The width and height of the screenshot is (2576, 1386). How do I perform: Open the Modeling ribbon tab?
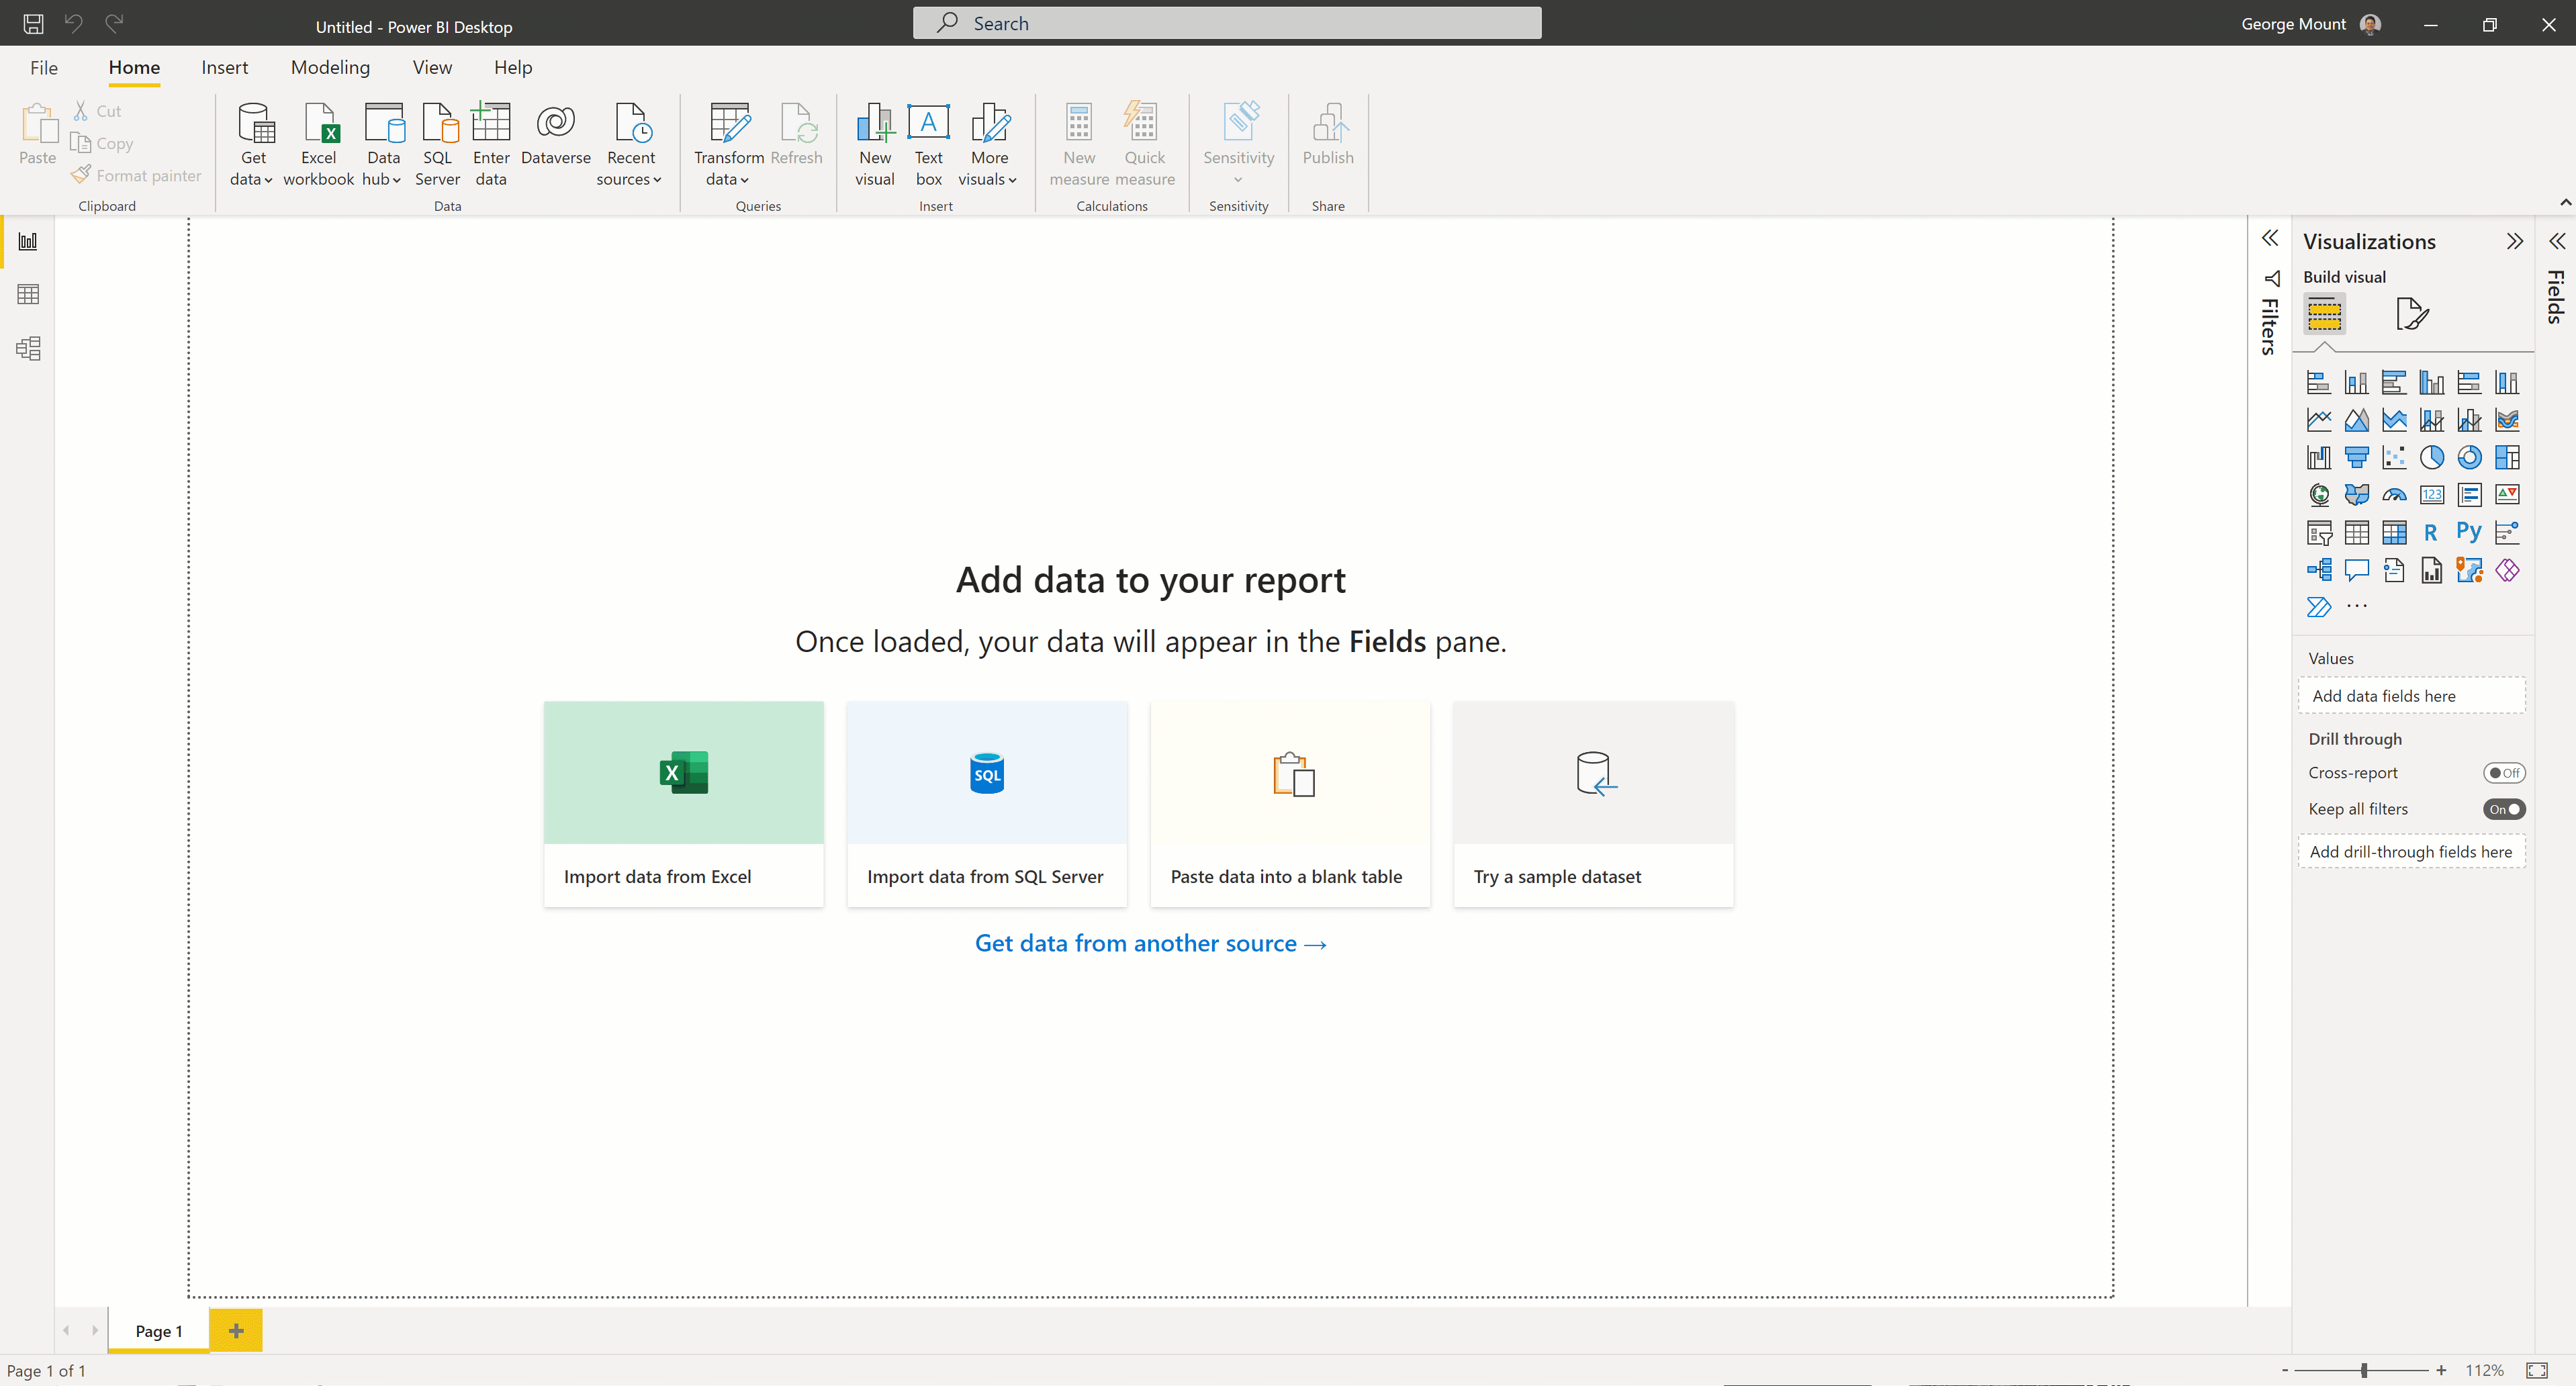tap(330, 67)
